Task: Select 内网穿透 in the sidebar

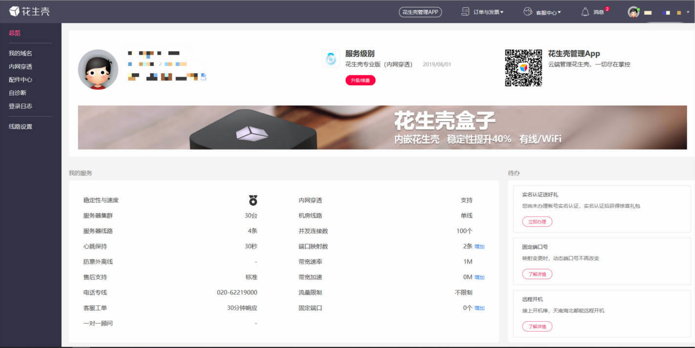Action: tap(21, 66)
